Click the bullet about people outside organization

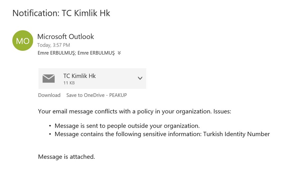click(x=127, y=126)
